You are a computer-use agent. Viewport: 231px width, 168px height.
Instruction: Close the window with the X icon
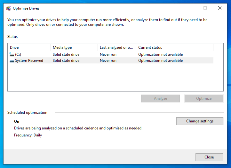tap(220, 8)
